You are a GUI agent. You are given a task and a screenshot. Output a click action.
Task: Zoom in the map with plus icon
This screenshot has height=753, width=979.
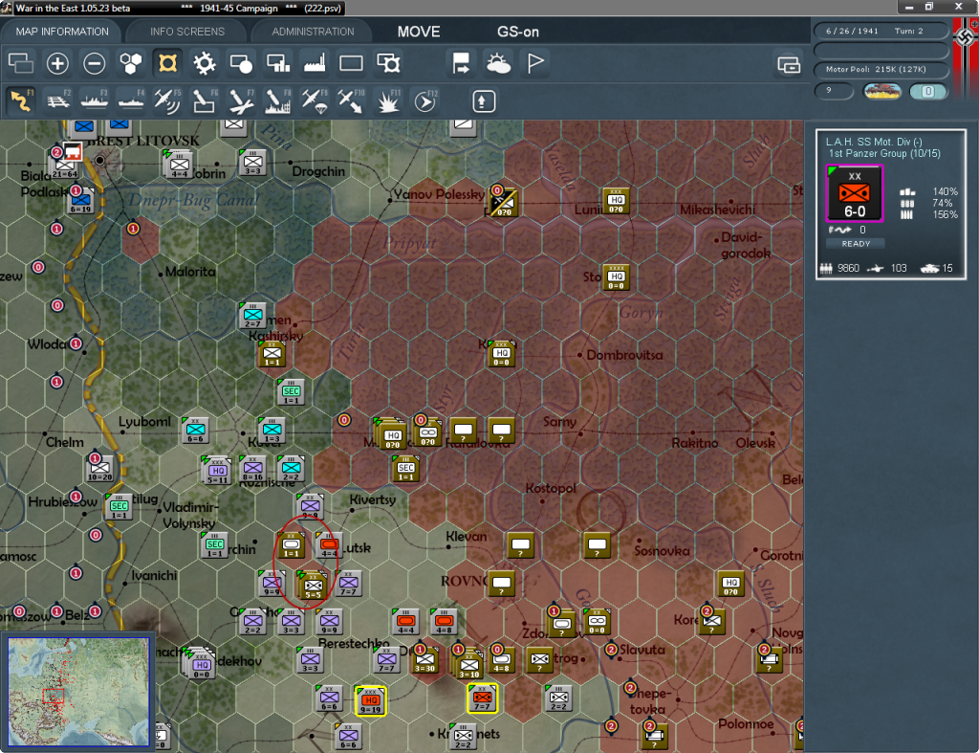pos(57,63)
